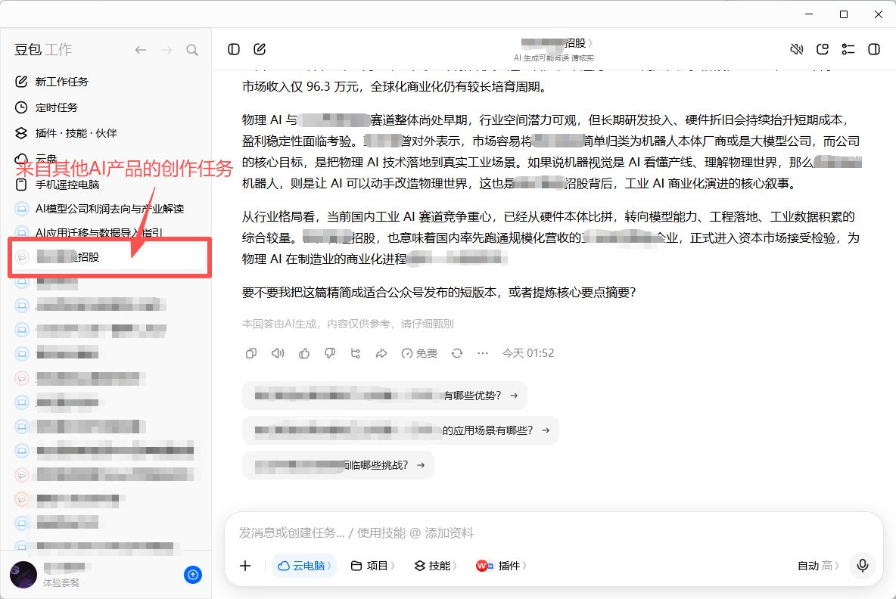Screen dimensions: 896x599
Task: Click the pop-out window icon in the top bar
Action: pyautogui.click(x=823, y=49)
